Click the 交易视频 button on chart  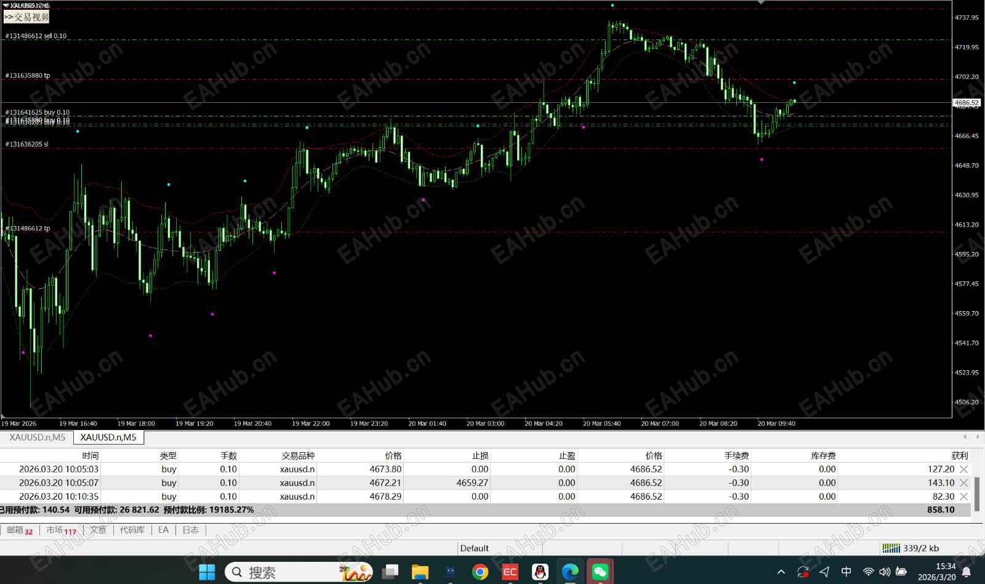click(26, 17)
